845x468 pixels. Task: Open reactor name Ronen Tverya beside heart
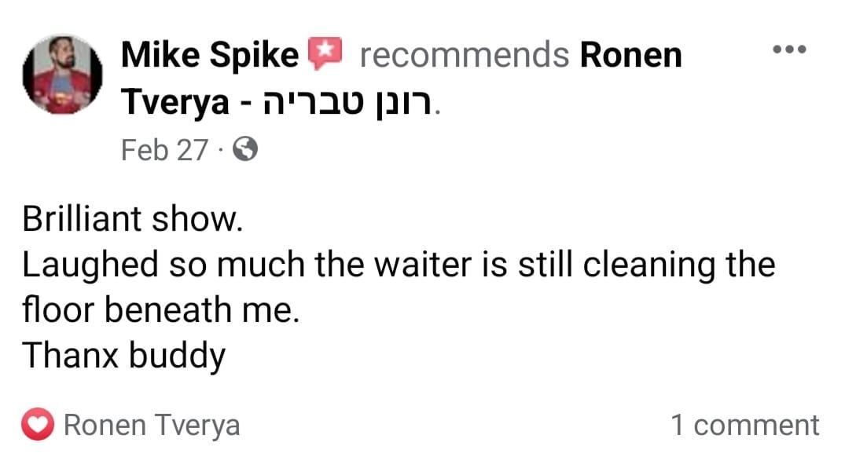point(151,426)
